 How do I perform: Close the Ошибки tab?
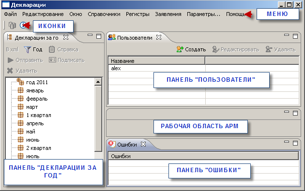click(x=143, y=144)
